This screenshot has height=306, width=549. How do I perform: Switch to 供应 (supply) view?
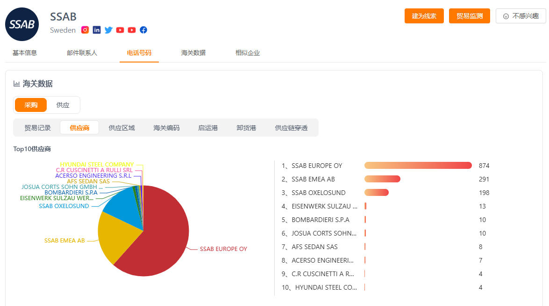(x=63, y=105)
